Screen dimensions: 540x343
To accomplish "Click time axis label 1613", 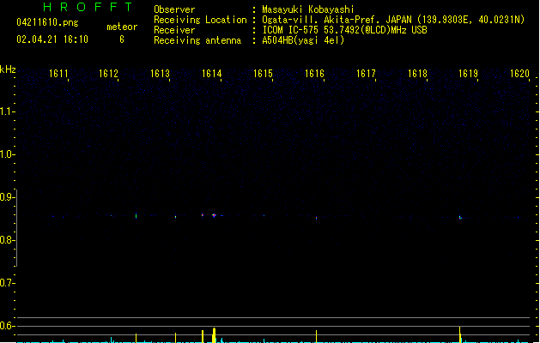I will (161, 74).
